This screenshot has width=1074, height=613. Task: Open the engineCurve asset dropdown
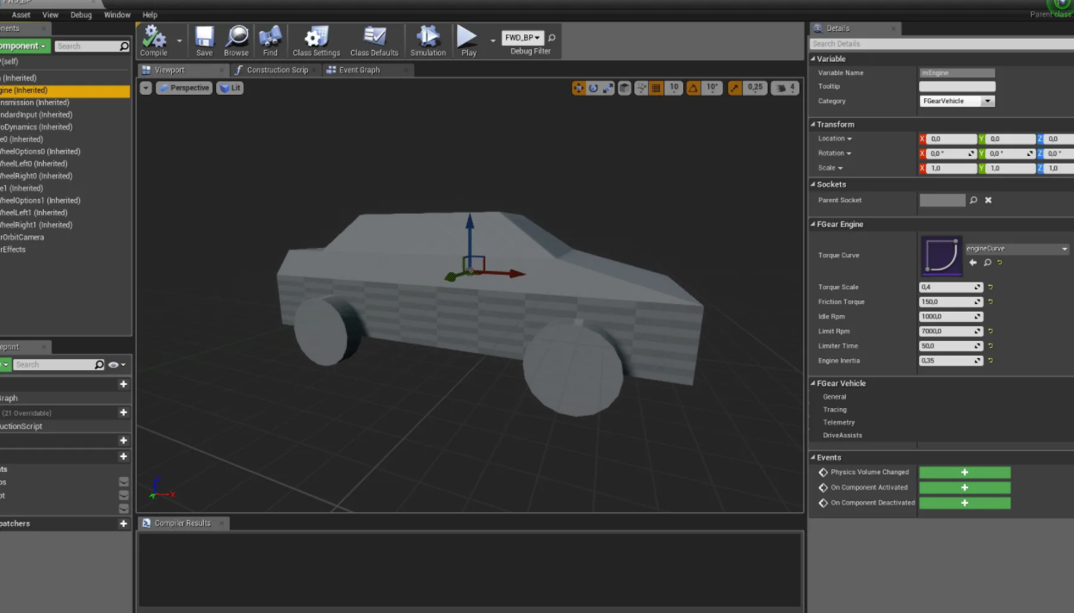(1017, 249)
